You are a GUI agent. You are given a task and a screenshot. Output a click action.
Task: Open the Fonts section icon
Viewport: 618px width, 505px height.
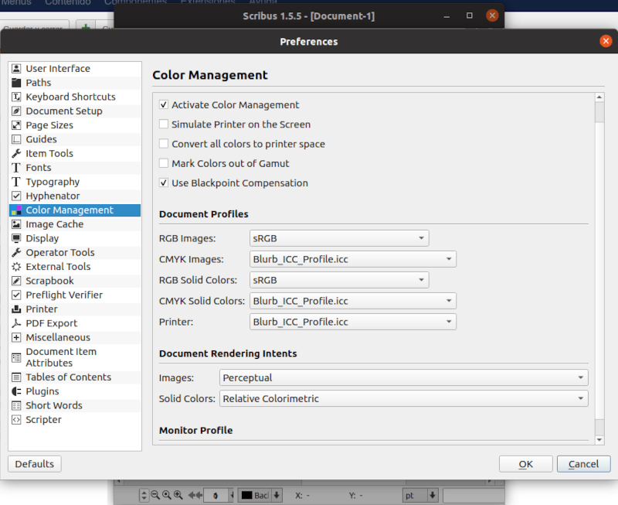pos(16,168)
